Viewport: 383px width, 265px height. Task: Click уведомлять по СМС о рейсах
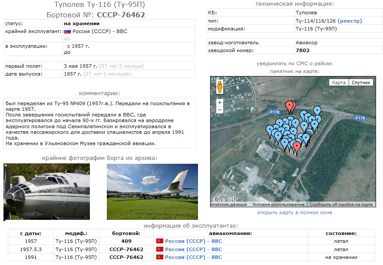click(294, 63)
